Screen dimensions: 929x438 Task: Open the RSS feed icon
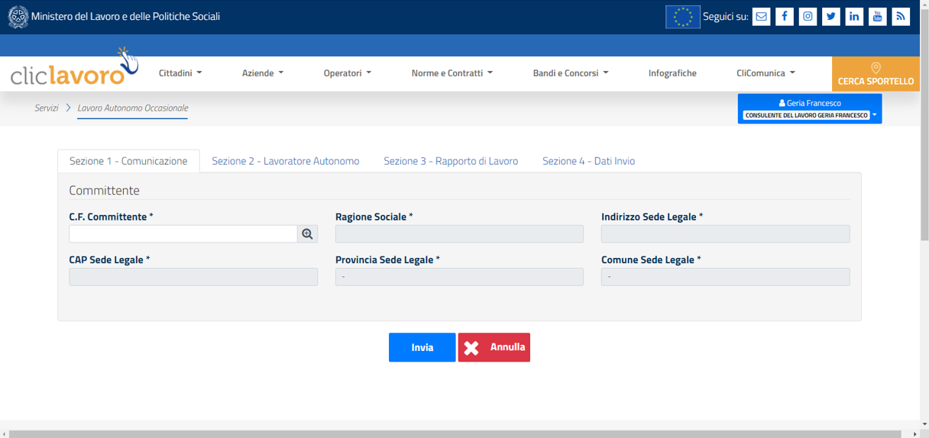click(x=901, y=17)
